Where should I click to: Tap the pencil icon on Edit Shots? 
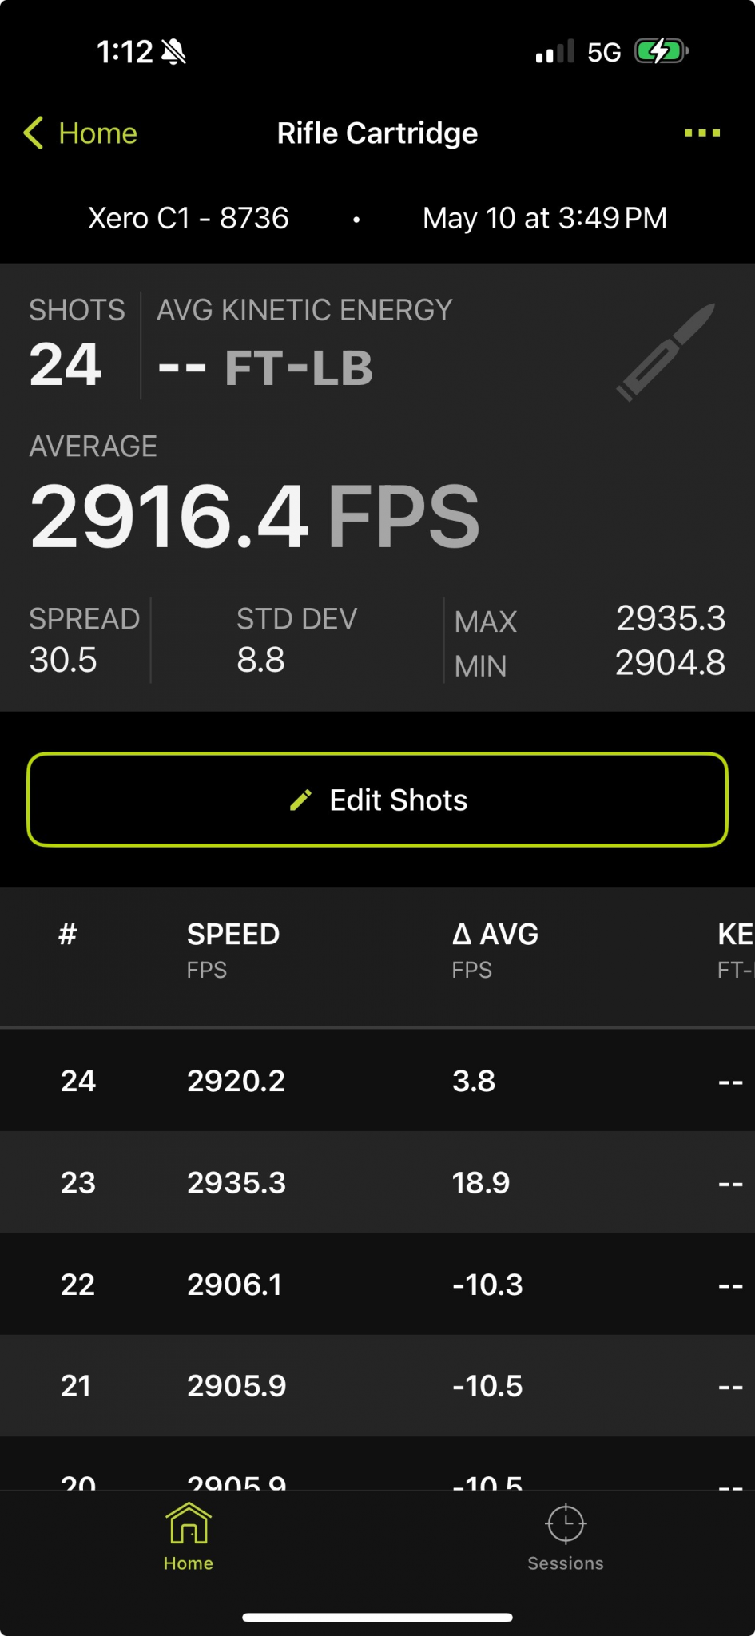coord(300,800)
